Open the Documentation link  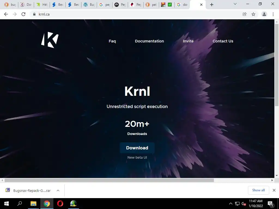149,41
